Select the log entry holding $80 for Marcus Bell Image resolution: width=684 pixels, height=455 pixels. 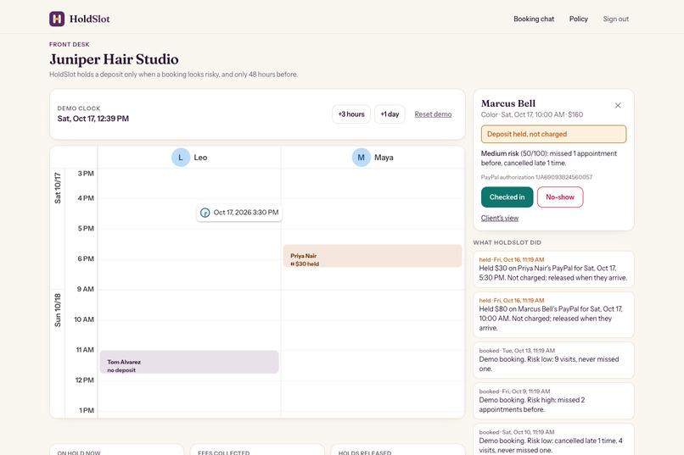coord(553,314)
